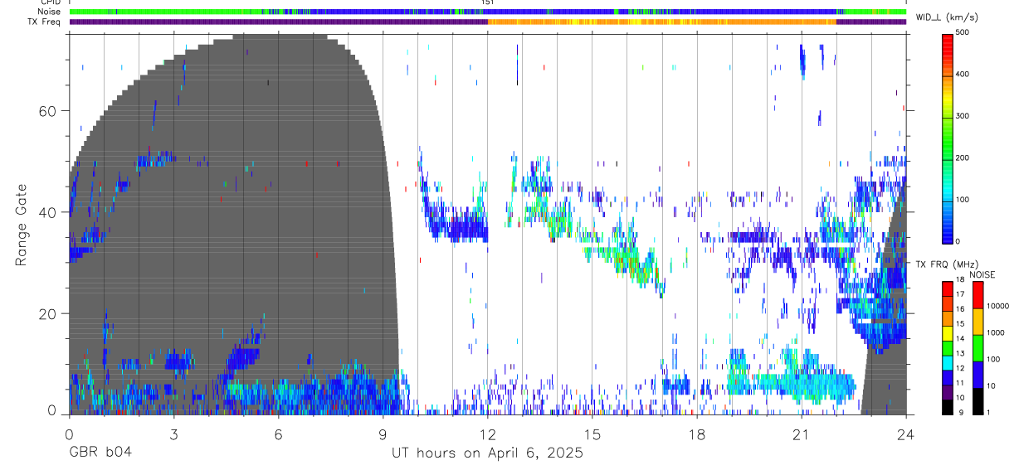Click the x-axis tick label '9'
This screenshot has height=470, width=1019.
click(383, 434)
